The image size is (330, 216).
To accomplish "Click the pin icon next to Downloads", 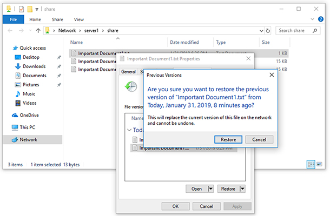I will tap(59, 66).
